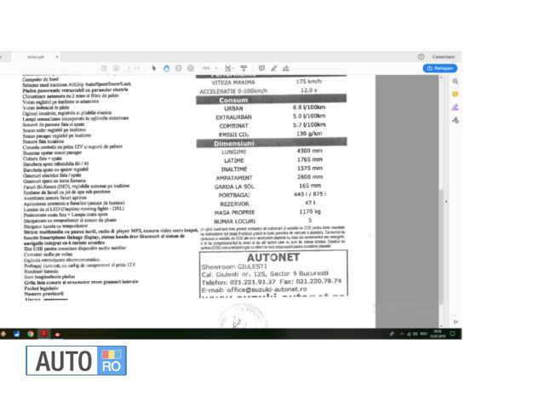Viewport: 533px width, 401px height.
Task: Click the zoom in plus icon
Action: (x=190, y=67)
